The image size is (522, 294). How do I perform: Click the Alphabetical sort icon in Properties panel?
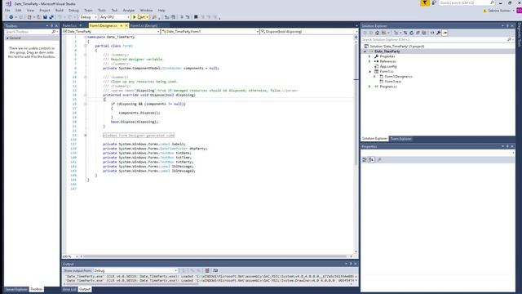click(372, 160)
